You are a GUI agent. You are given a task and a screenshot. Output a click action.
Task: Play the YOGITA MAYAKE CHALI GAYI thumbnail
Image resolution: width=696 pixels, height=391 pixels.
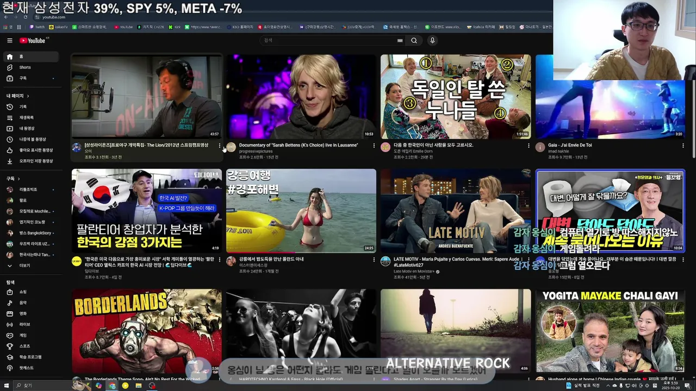point(610,331)
